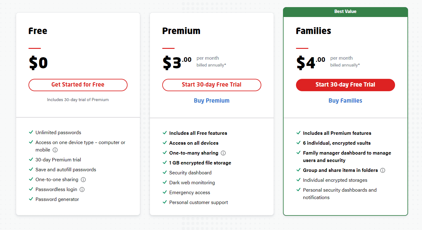422x230 pixels.
Task: Click info icon for Group and share items
Action: pyautogui.click(x=383, y=170)
